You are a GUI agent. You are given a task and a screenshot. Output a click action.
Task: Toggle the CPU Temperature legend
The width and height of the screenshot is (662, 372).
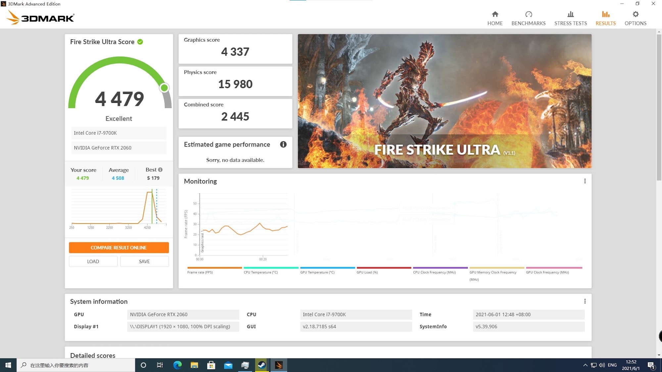pos(271,270)
